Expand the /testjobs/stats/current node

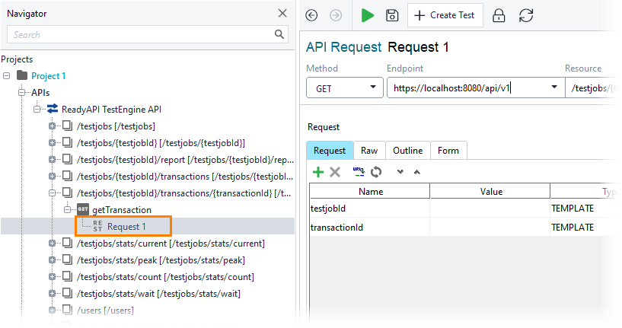point(52,243)
